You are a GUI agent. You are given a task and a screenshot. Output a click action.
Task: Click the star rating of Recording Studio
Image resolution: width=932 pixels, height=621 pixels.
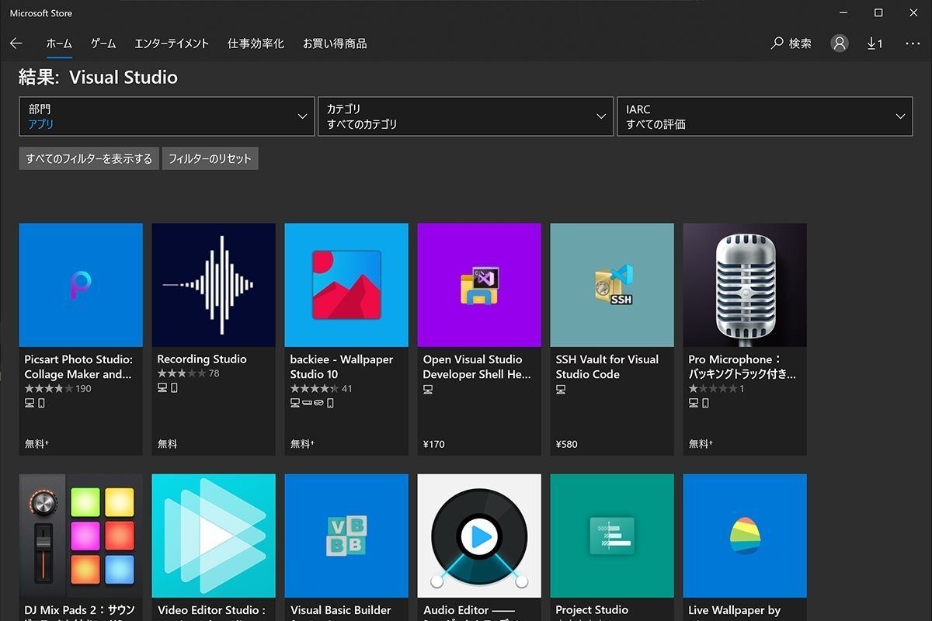coord(182,373)
